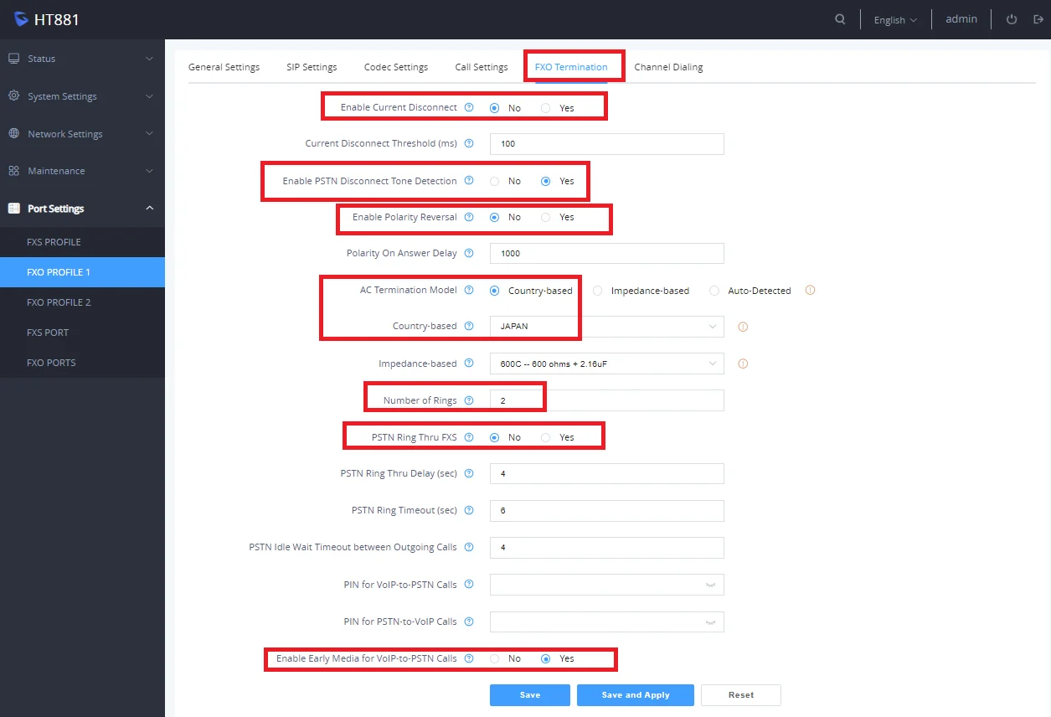
Task: Open help icon for Polarity On Answer Delay
Action: click(469, 253)
